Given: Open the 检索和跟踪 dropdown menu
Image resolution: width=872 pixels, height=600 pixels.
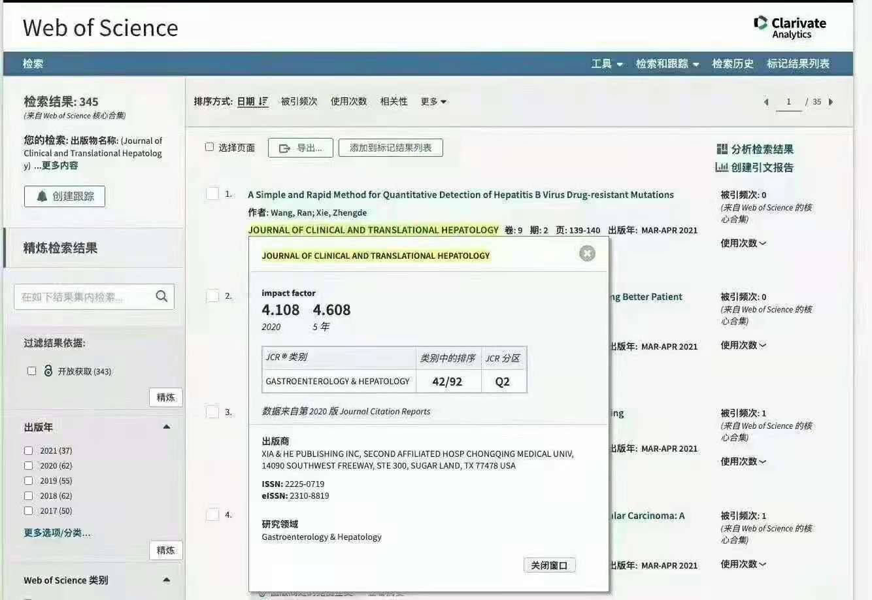Looking at the screenshot, I should point(667,63).
